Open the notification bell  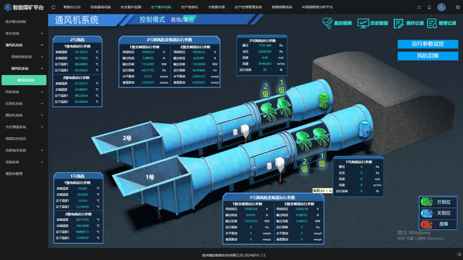click(429, 7)
